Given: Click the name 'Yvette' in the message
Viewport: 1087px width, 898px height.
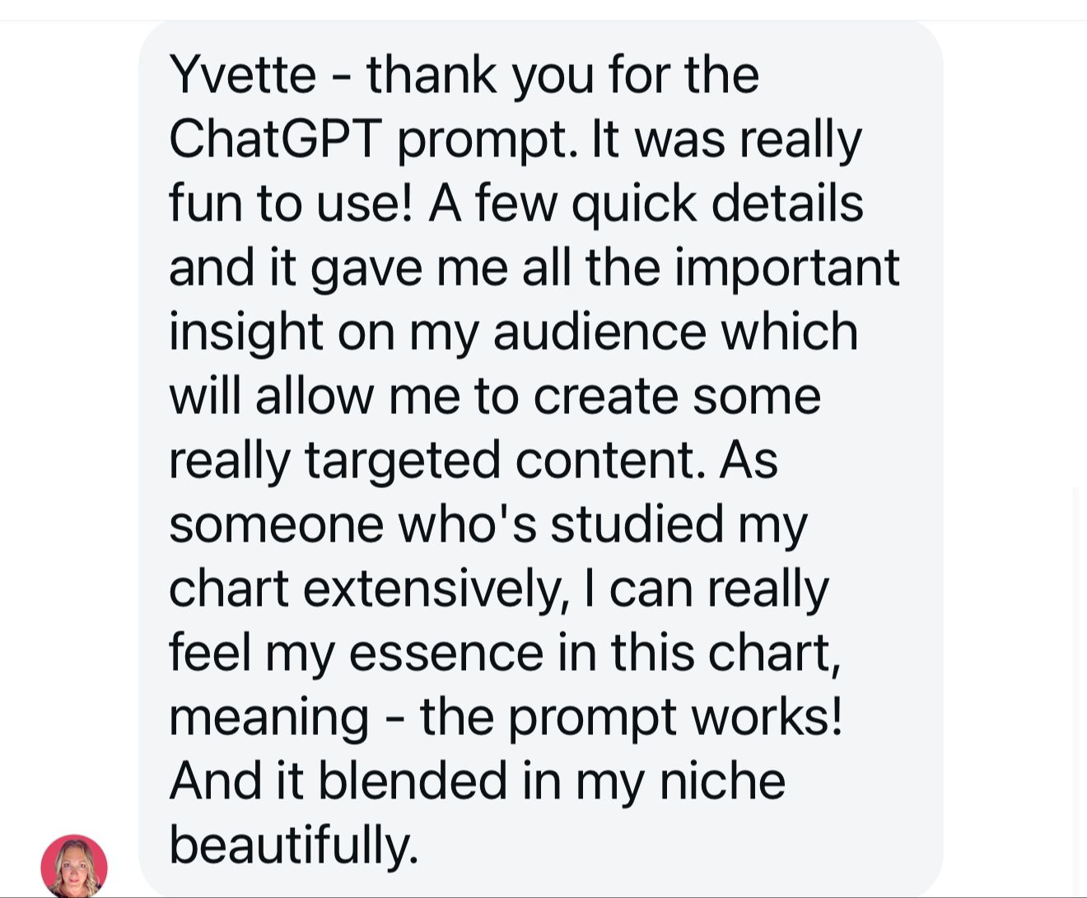Looking at the screenshot, I should (x=243, y=75).
